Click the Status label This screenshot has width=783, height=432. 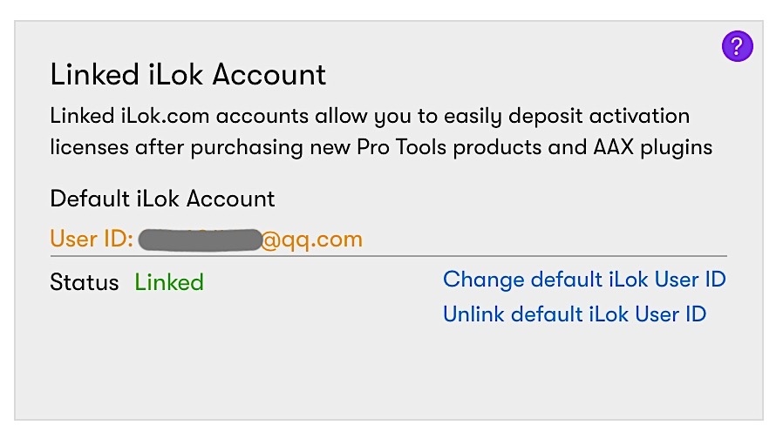pos(85,282)
